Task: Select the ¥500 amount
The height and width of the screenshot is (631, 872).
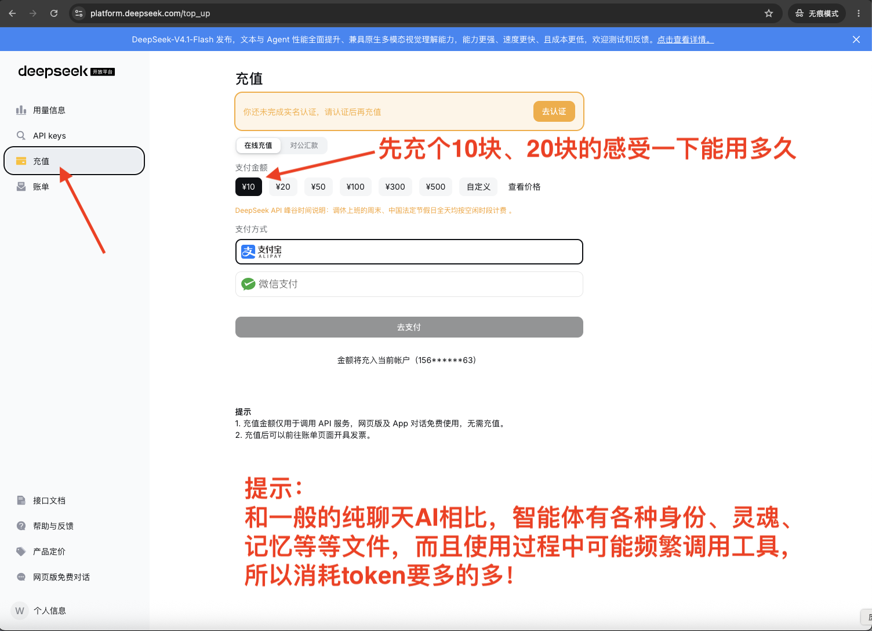Action: [x=435, y=187]
